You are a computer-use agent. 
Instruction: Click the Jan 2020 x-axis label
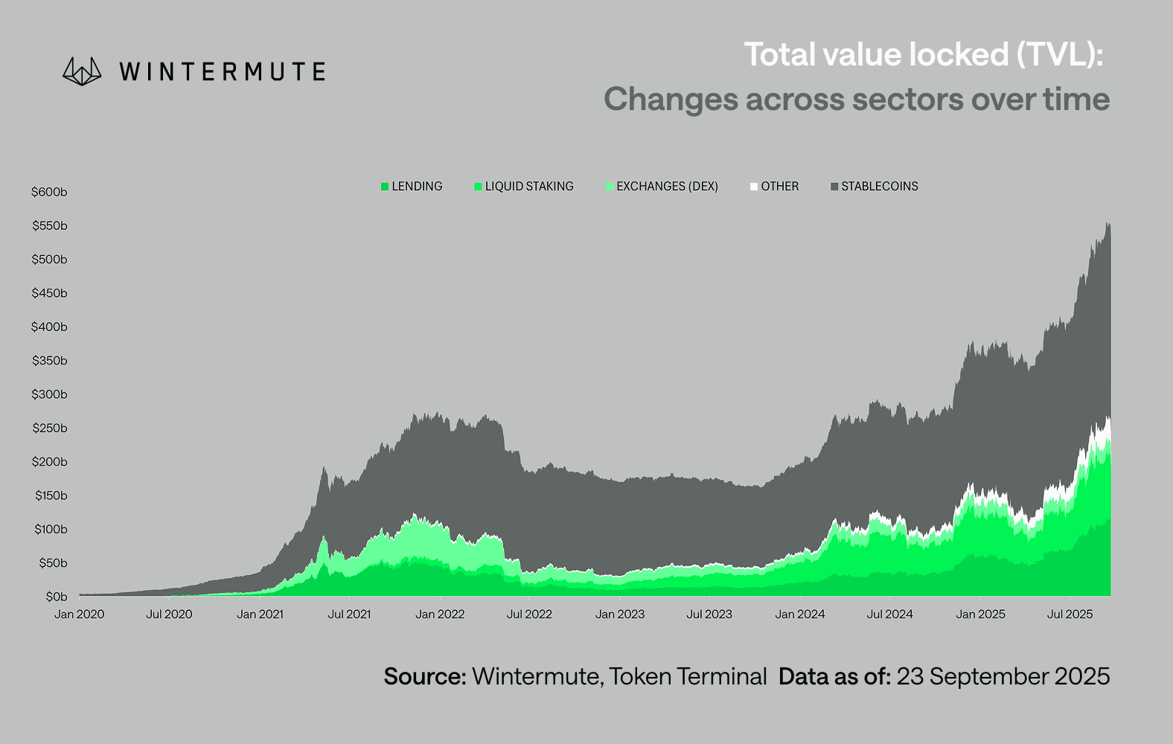click(80, 615)
